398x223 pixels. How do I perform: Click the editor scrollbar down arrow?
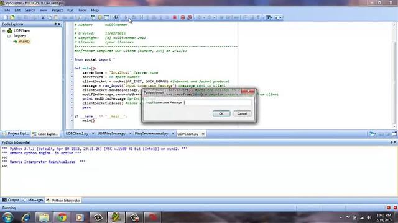(394, 126)
